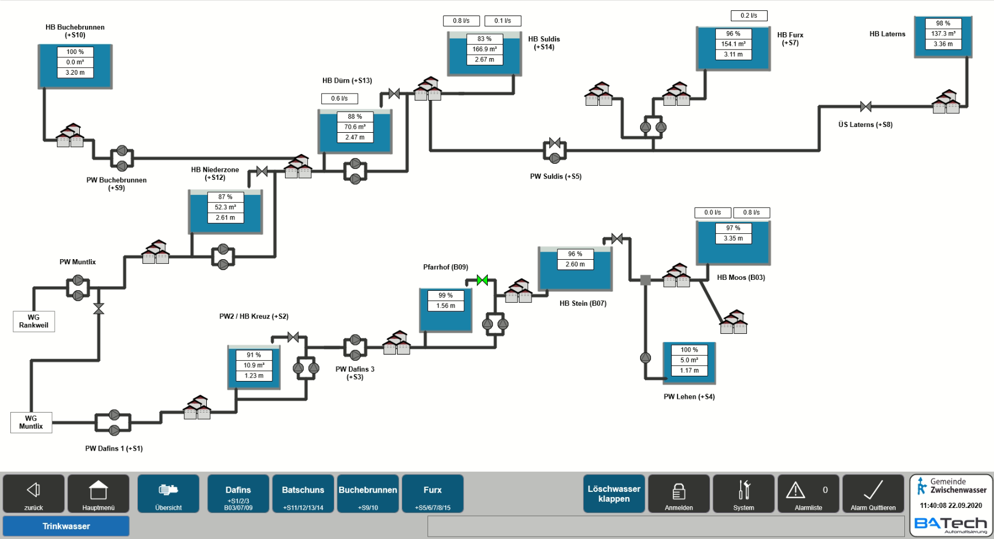Screen dimensions: 994x539
Task: Click the WG Muntlix box
Action: click(31, 422)
